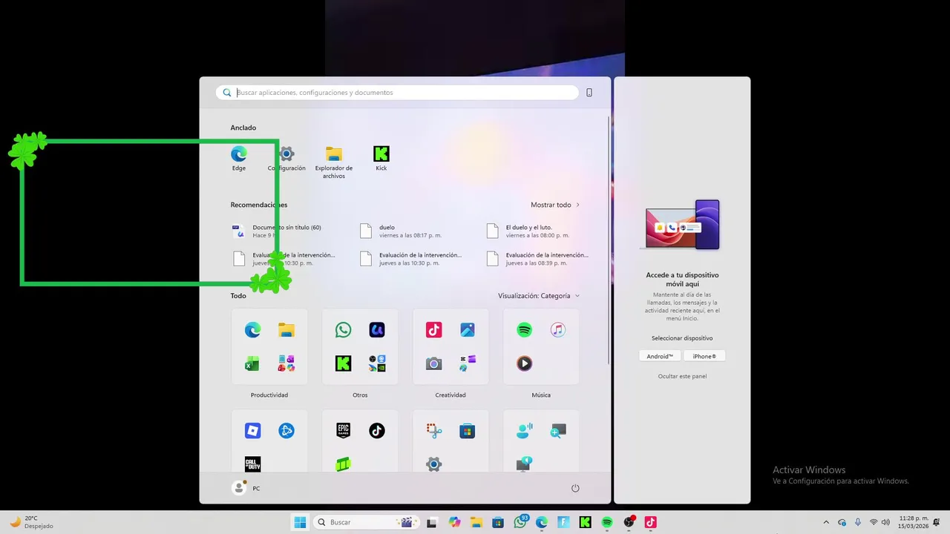950x534 pixels.
Task: Select Android™ device button
Action: (x=660, y=356)
